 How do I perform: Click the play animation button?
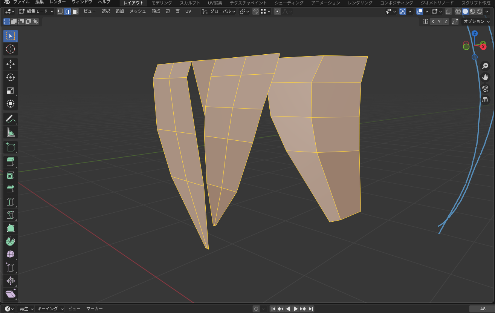pyautogui.click(x=296, y=309)
